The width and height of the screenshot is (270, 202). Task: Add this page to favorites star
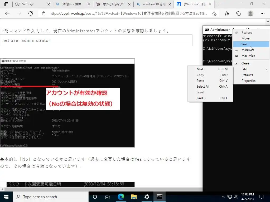coord(214,13)
